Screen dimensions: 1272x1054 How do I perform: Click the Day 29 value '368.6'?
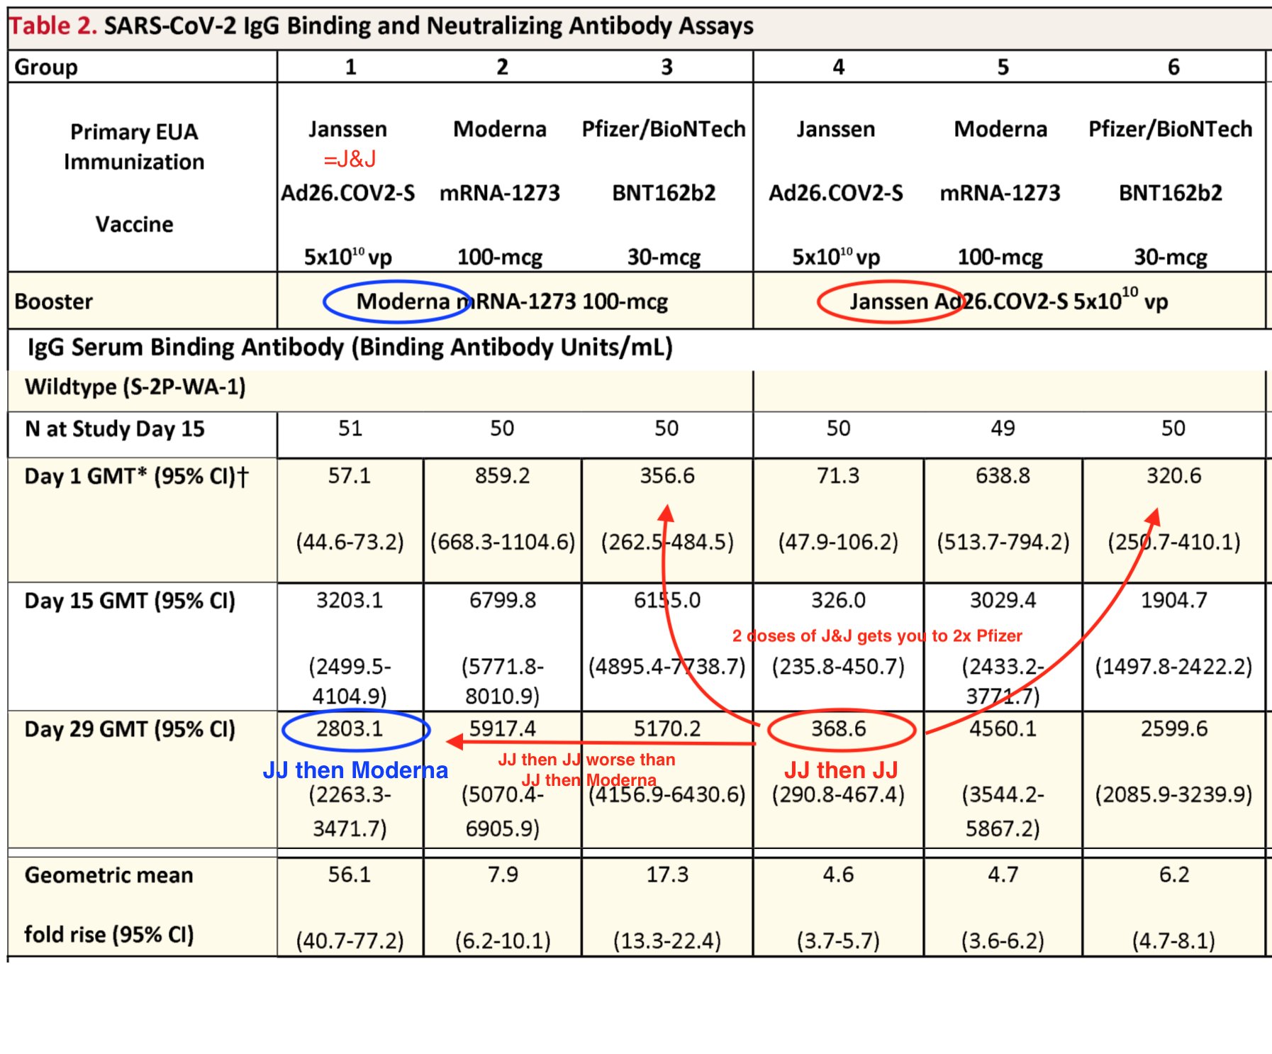pos(838,729)
